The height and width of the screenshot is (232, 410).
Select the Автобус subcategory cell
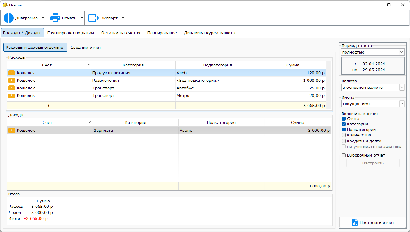point(218,88)
